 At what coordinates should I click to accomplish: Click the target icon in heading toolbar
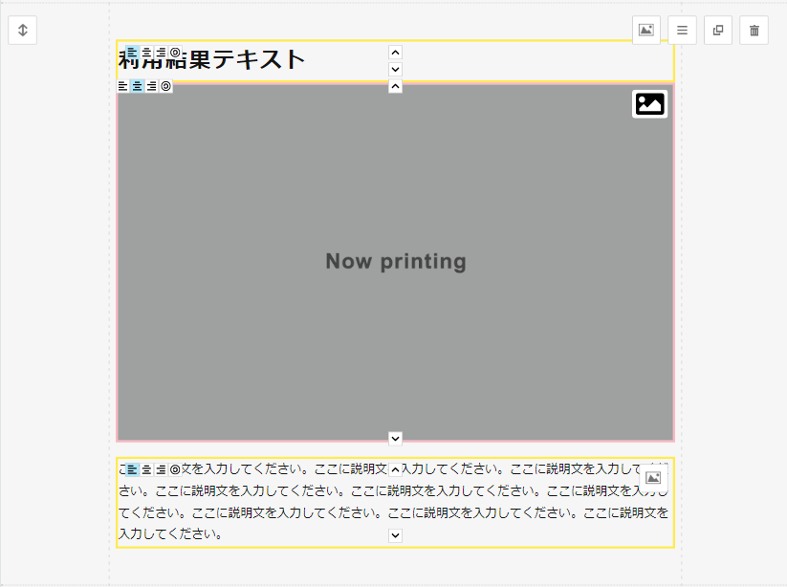174,52
